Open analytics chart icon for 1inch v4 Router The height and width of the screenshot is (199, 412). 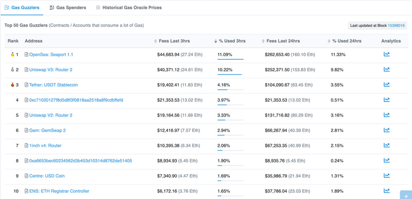[387, 145]
